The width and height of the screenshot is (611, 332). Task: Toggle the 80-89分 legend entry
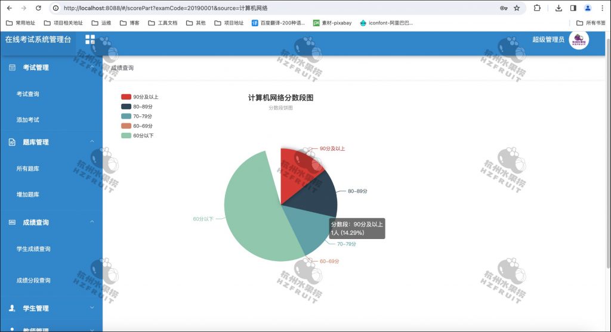click(x=137, y=107)
